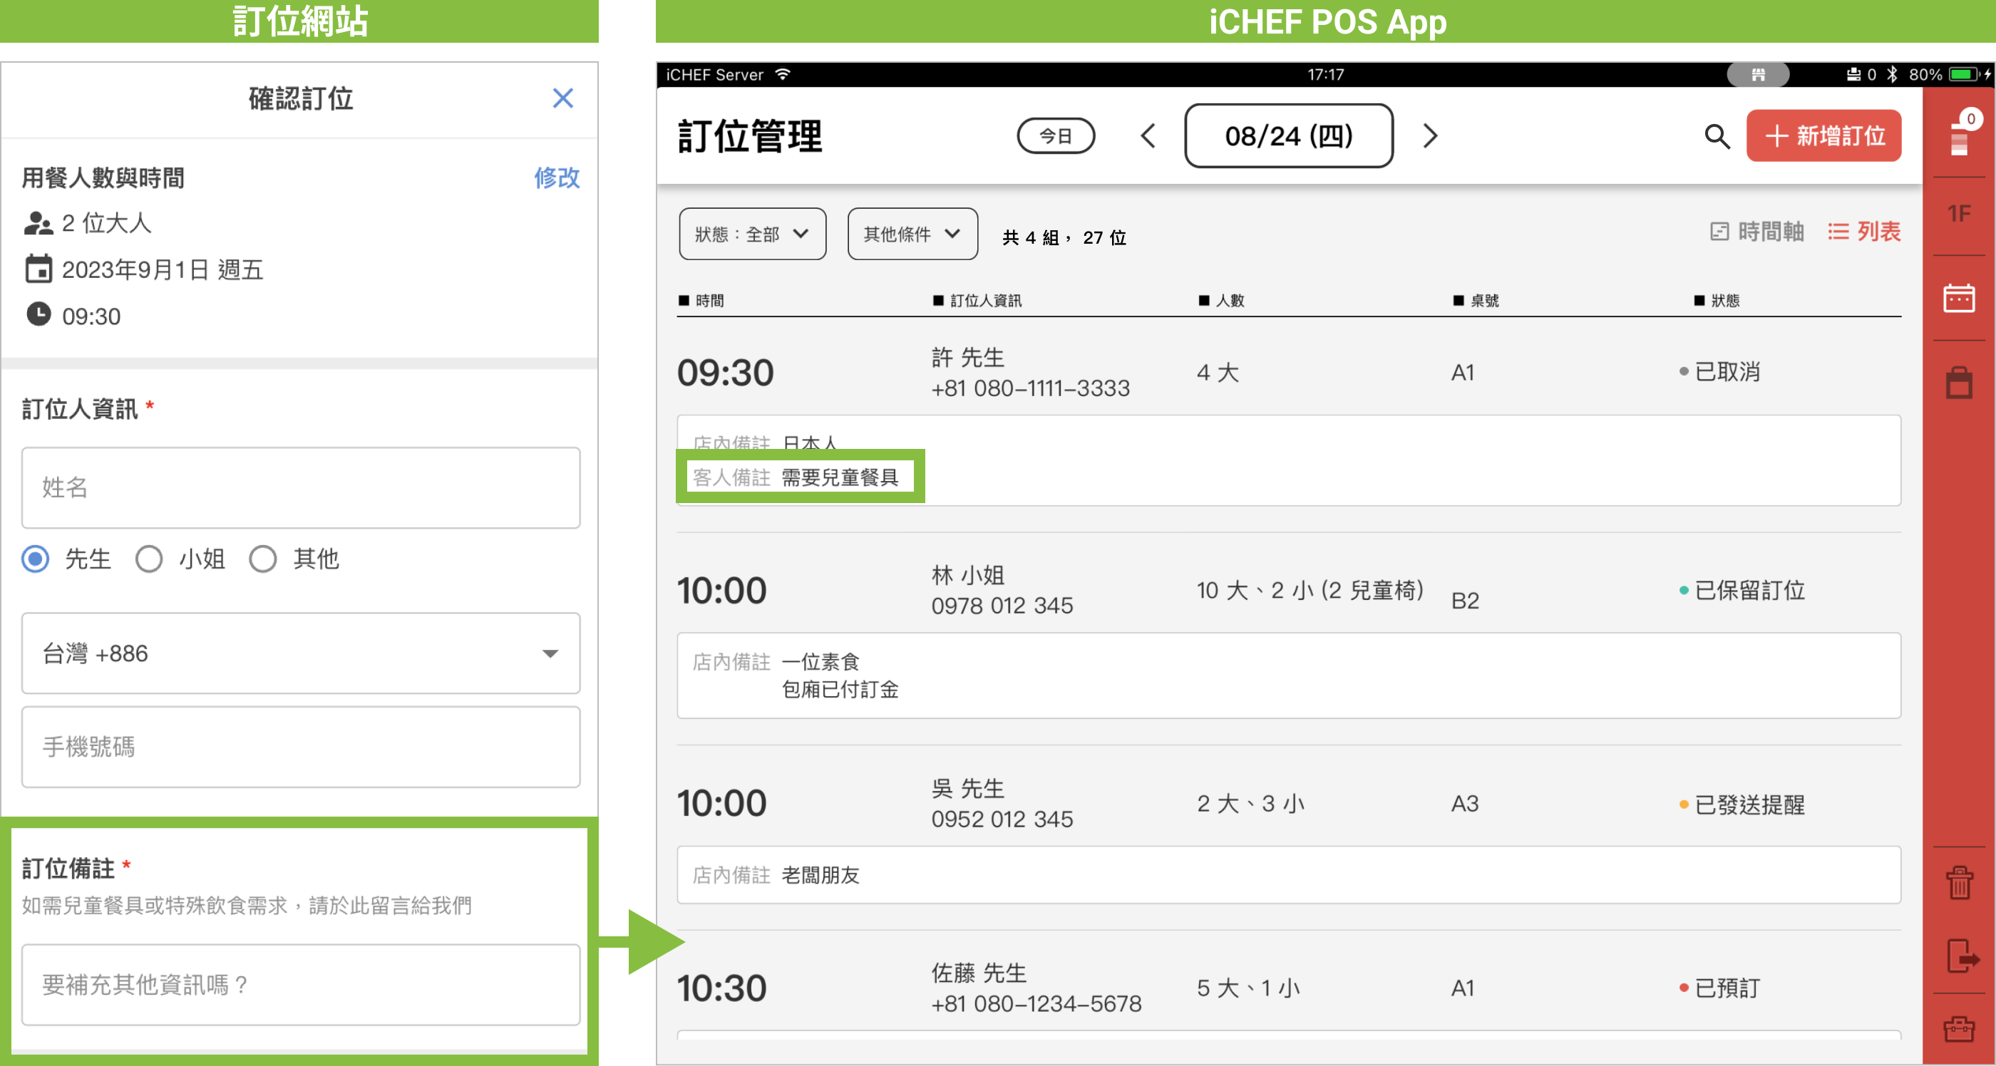Go to next day arrow
The width and height of the screenshot is (1996, 1066).
pos(1429,136)
